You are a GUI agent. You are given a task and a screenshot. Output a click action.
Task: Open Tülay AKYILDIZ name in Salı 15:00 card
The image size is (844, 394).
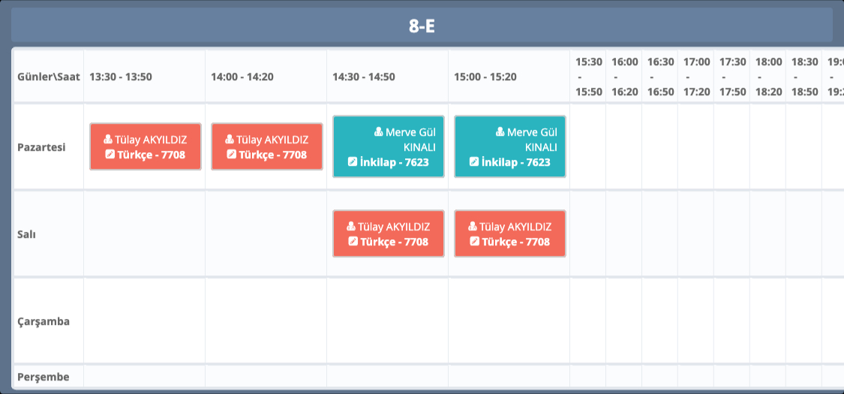[x=515, y=227]
